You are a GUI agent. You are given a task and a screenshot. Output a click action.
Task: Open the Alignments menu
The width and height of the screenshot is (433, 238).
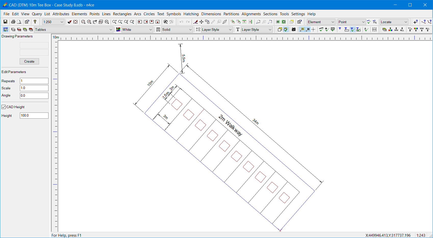point(251,14)
